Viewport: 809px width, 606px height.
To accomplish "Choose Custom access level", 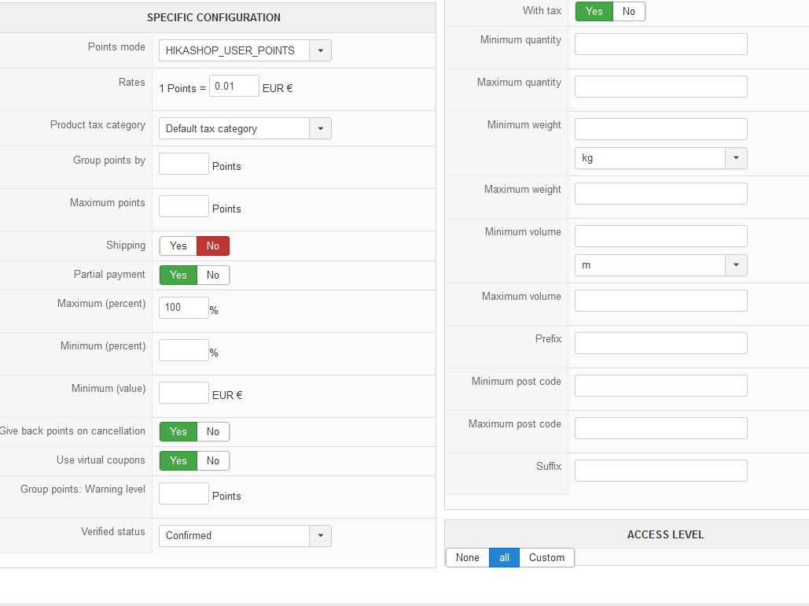I will (x=546, y=557).
